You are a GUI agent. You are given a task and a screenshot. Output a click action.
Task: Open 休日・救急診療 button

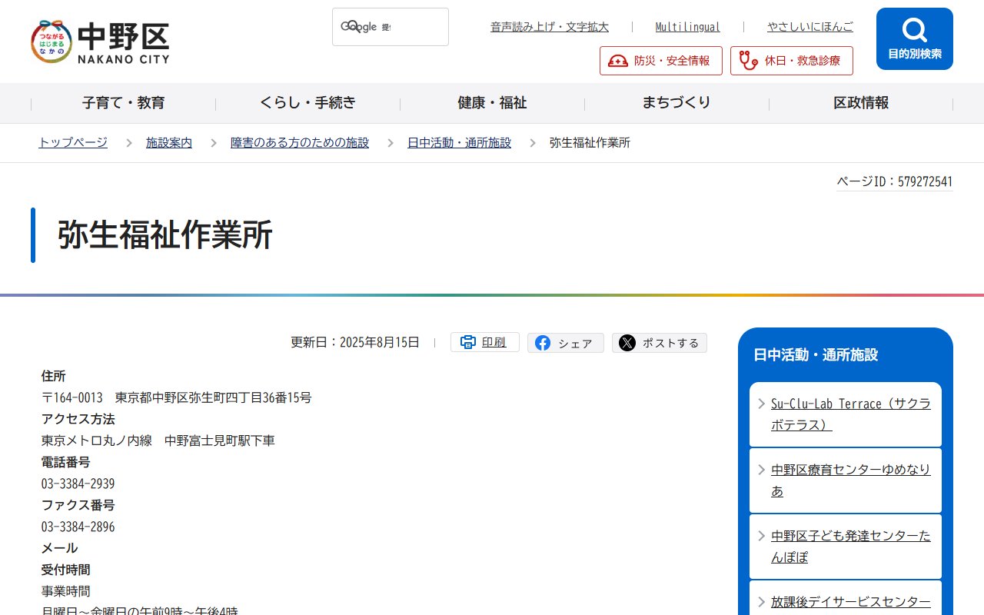point(792,61)
